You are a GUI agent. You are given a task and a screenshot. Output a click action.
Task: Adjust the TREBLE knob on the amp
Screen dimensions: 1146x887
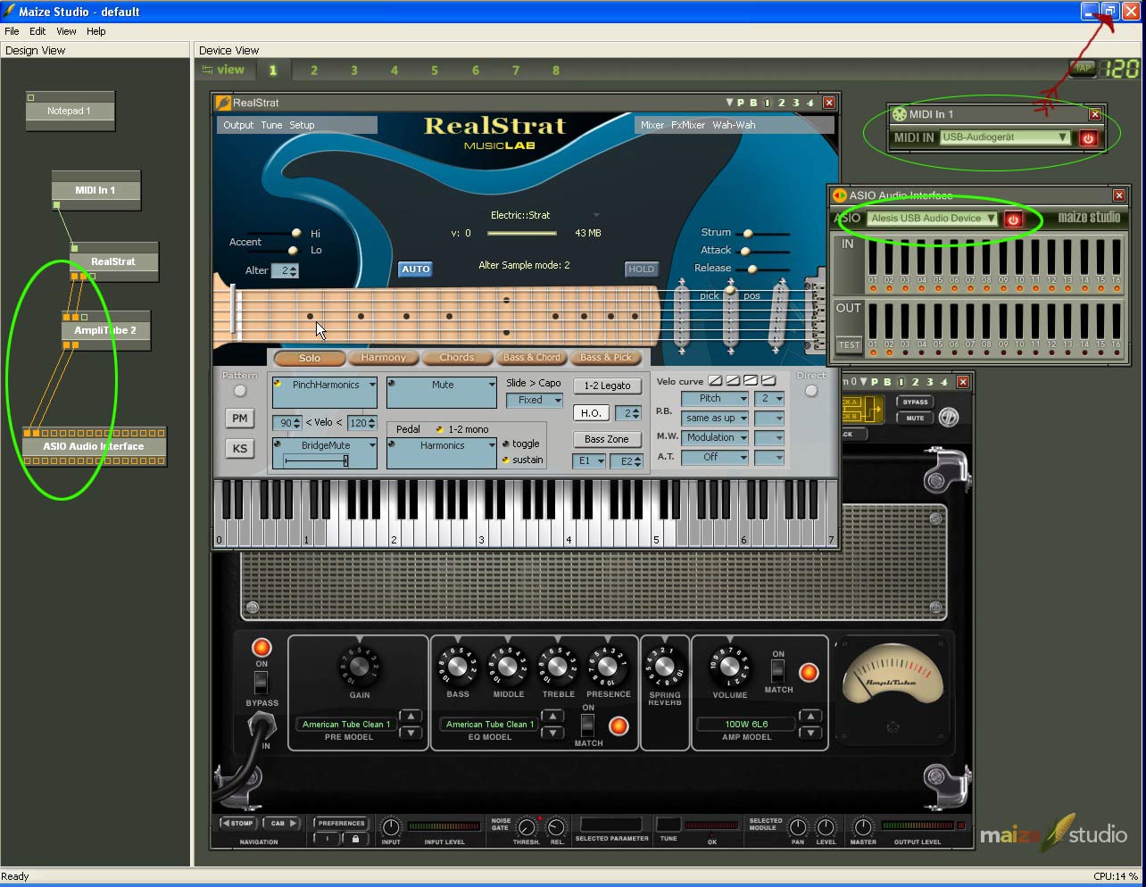pyautogui.click(x=558, y=667)
